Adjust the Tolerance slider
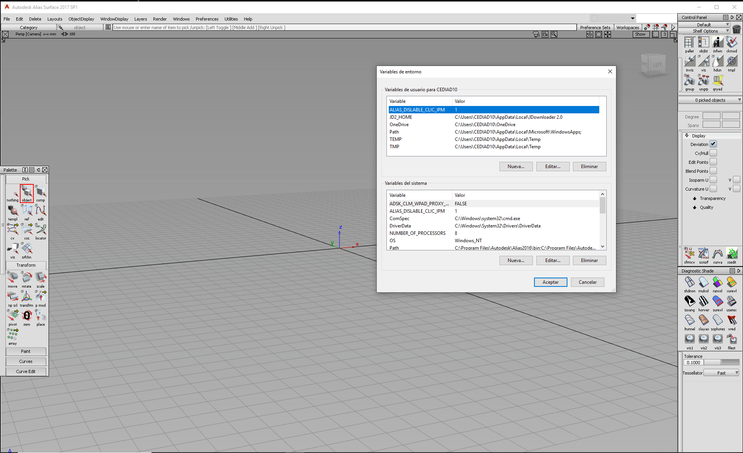 tap(721, 362)
